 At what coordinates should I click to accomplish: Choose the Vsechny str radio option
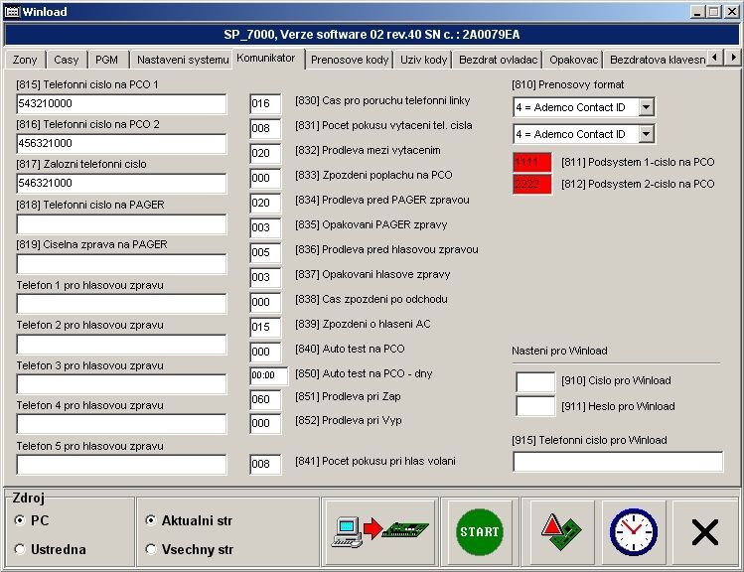pyautogui.click(x=151, y=549)
